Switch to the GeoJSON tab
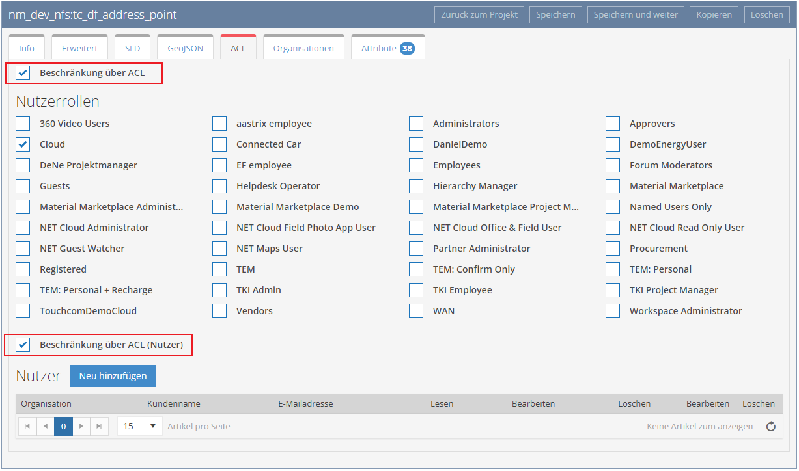Image resolution: width=799 pixels, height=471 pixels. click(185, 48)
